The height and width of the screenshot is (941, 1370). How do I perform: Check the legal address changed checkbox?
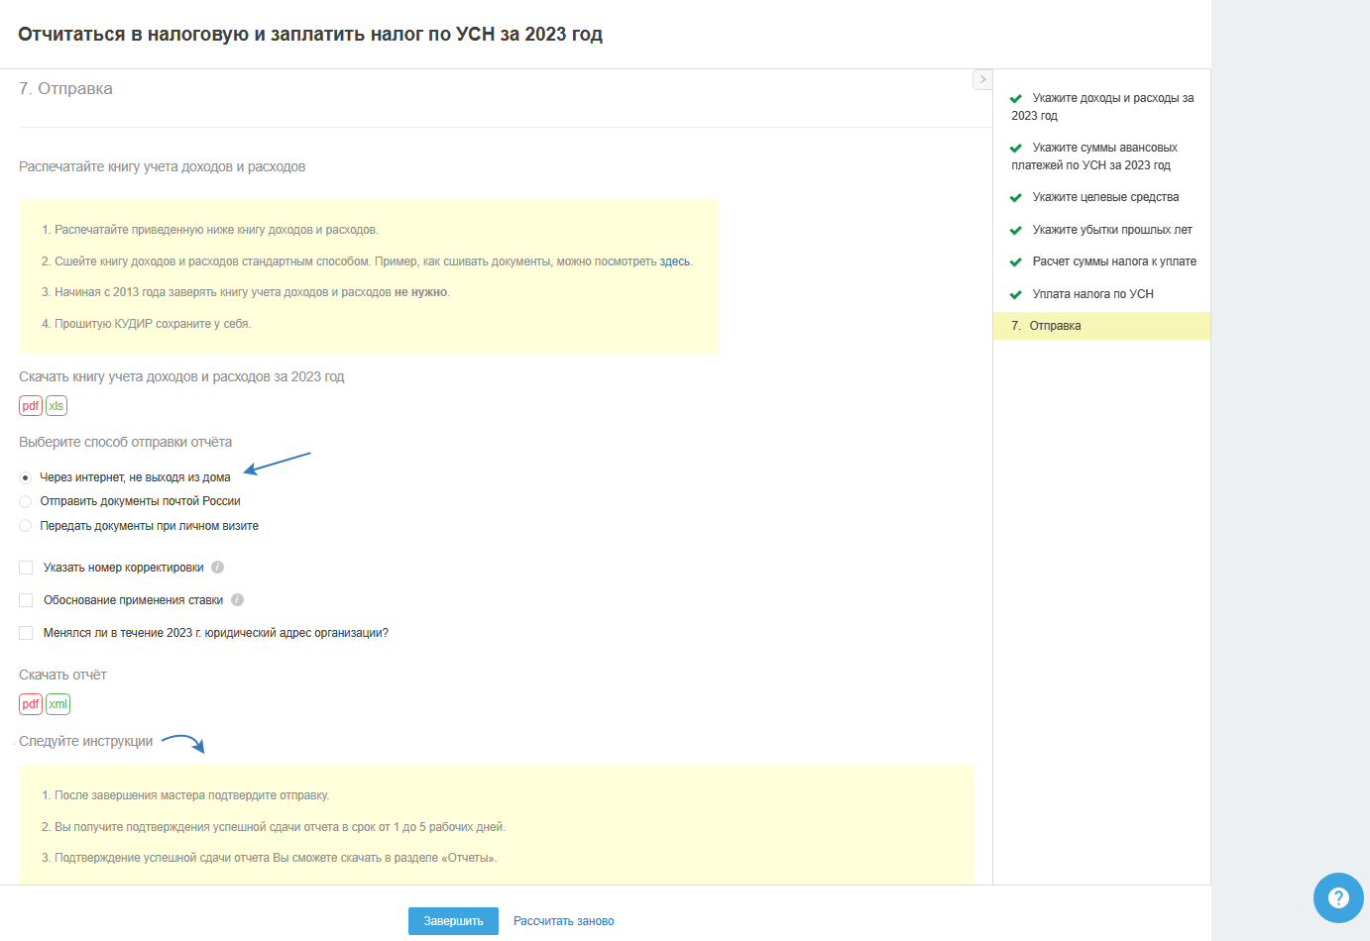tap(26, 633)
